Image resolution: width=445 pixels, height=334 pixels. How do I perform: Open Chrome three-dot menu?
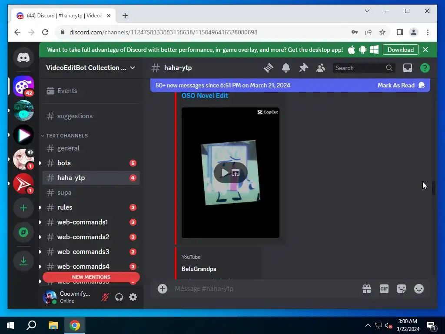428,32
